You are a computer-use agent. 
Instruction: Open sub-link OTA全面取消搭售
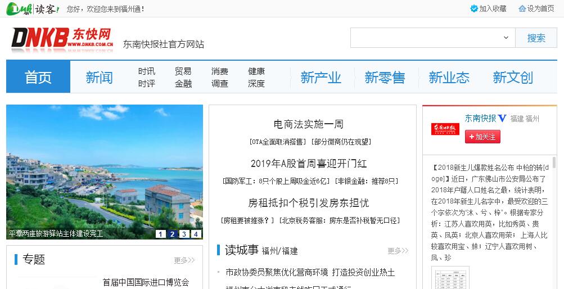[278, 142]
